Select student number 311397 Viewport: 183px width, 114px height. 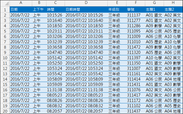[136, 58]
